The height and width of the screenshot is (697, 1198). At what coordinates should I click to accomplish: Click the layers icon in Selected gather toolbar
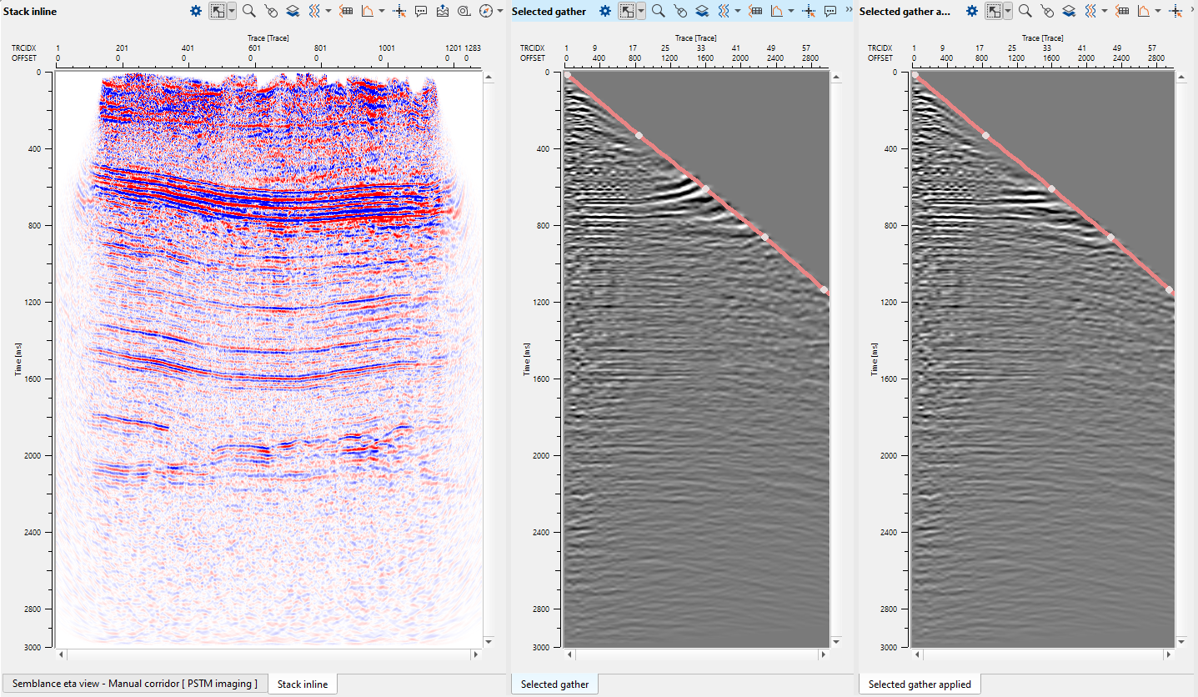pyautogui.click(x=702, y=11)
